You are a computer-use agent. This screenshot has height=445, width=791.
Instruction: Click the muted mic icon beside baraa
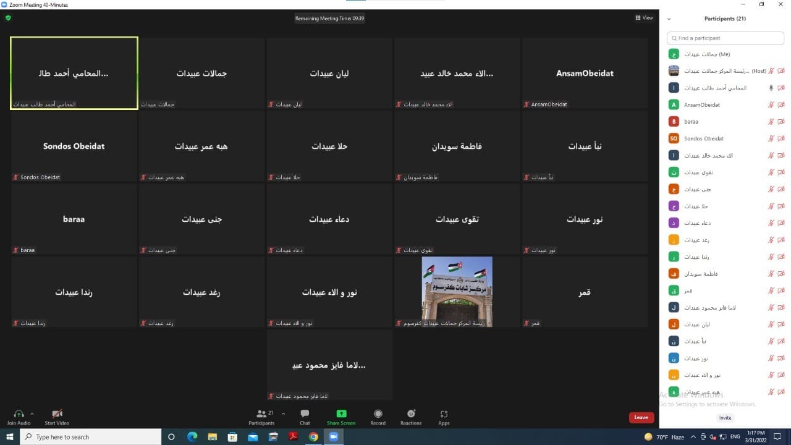click(771, 122)
